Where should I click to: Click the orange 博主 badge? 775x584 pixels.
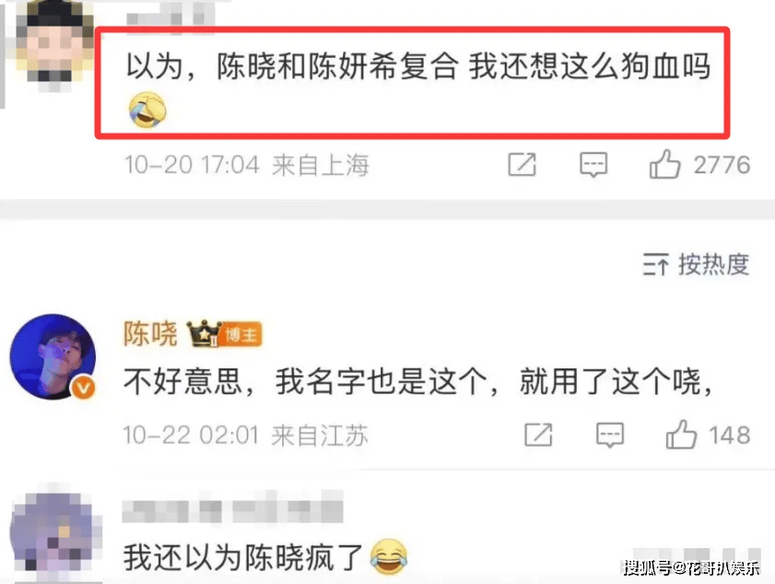click(241, 335)
